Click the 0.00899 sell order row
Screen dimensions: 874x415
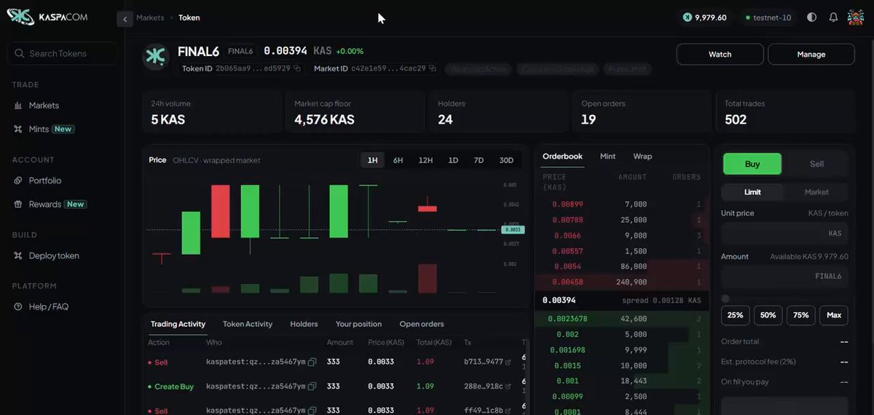(621, 205)
